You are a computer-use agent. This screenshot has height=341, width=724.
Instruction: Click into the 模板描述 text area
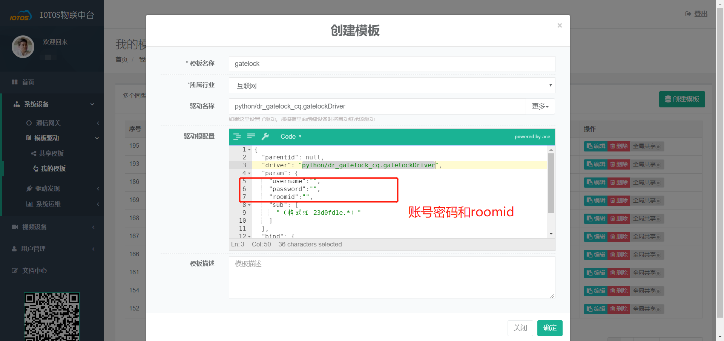pyautogui.click(x=392, y=277)
